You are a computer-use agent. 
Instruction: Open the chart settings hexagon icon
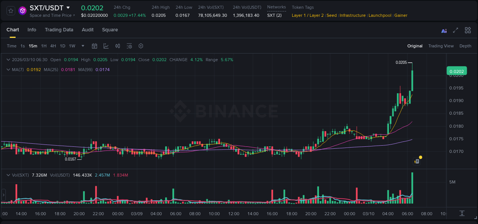pos(141,45)
